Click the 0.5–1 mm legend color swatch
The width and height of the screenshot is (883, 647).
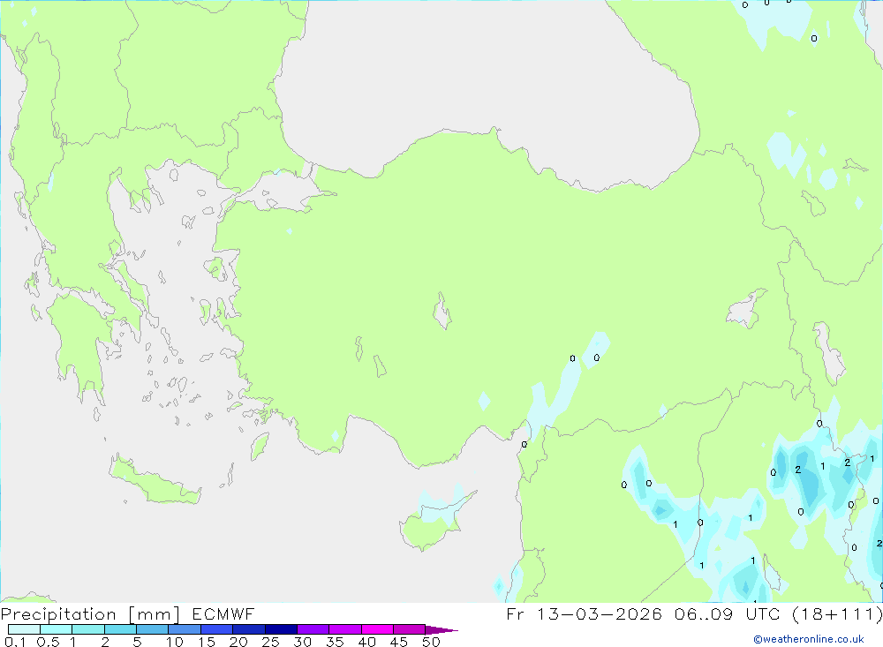point(57,629)
